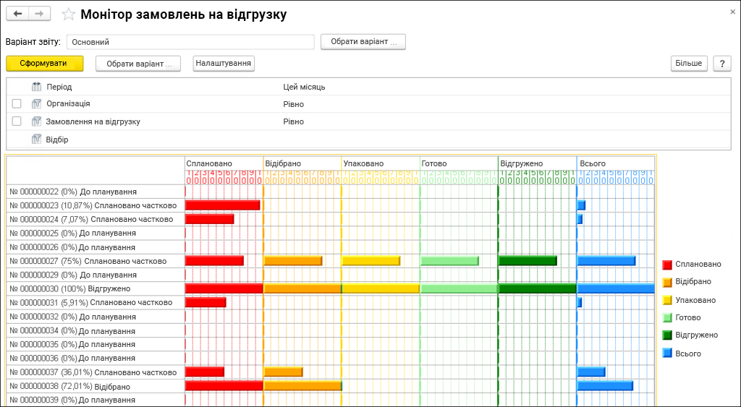Click blue Всього bar of order 000000038
Screen dimensions: 741x407
(606, 386)
